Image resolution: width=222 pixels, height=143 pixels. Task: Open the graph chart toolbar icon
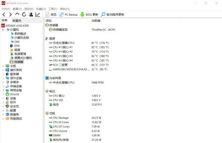pos(38,14)
